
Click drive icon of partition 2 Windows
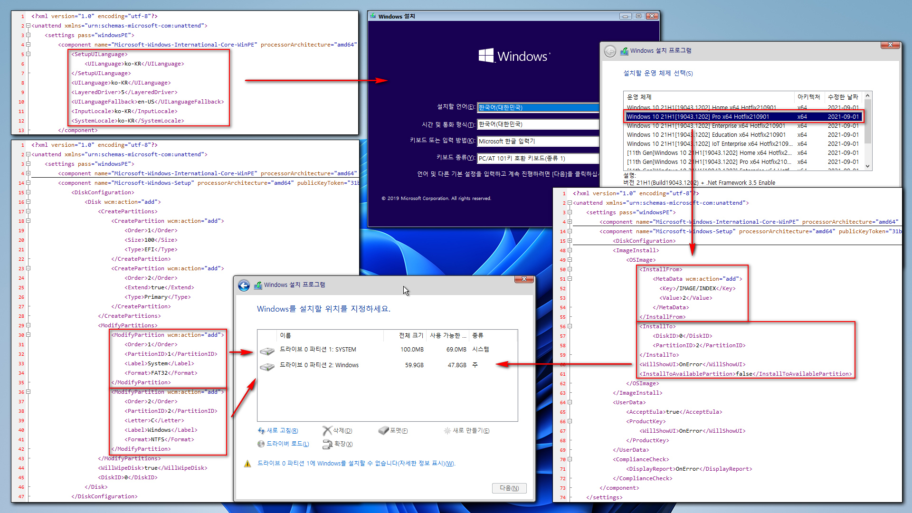point(267,367)
